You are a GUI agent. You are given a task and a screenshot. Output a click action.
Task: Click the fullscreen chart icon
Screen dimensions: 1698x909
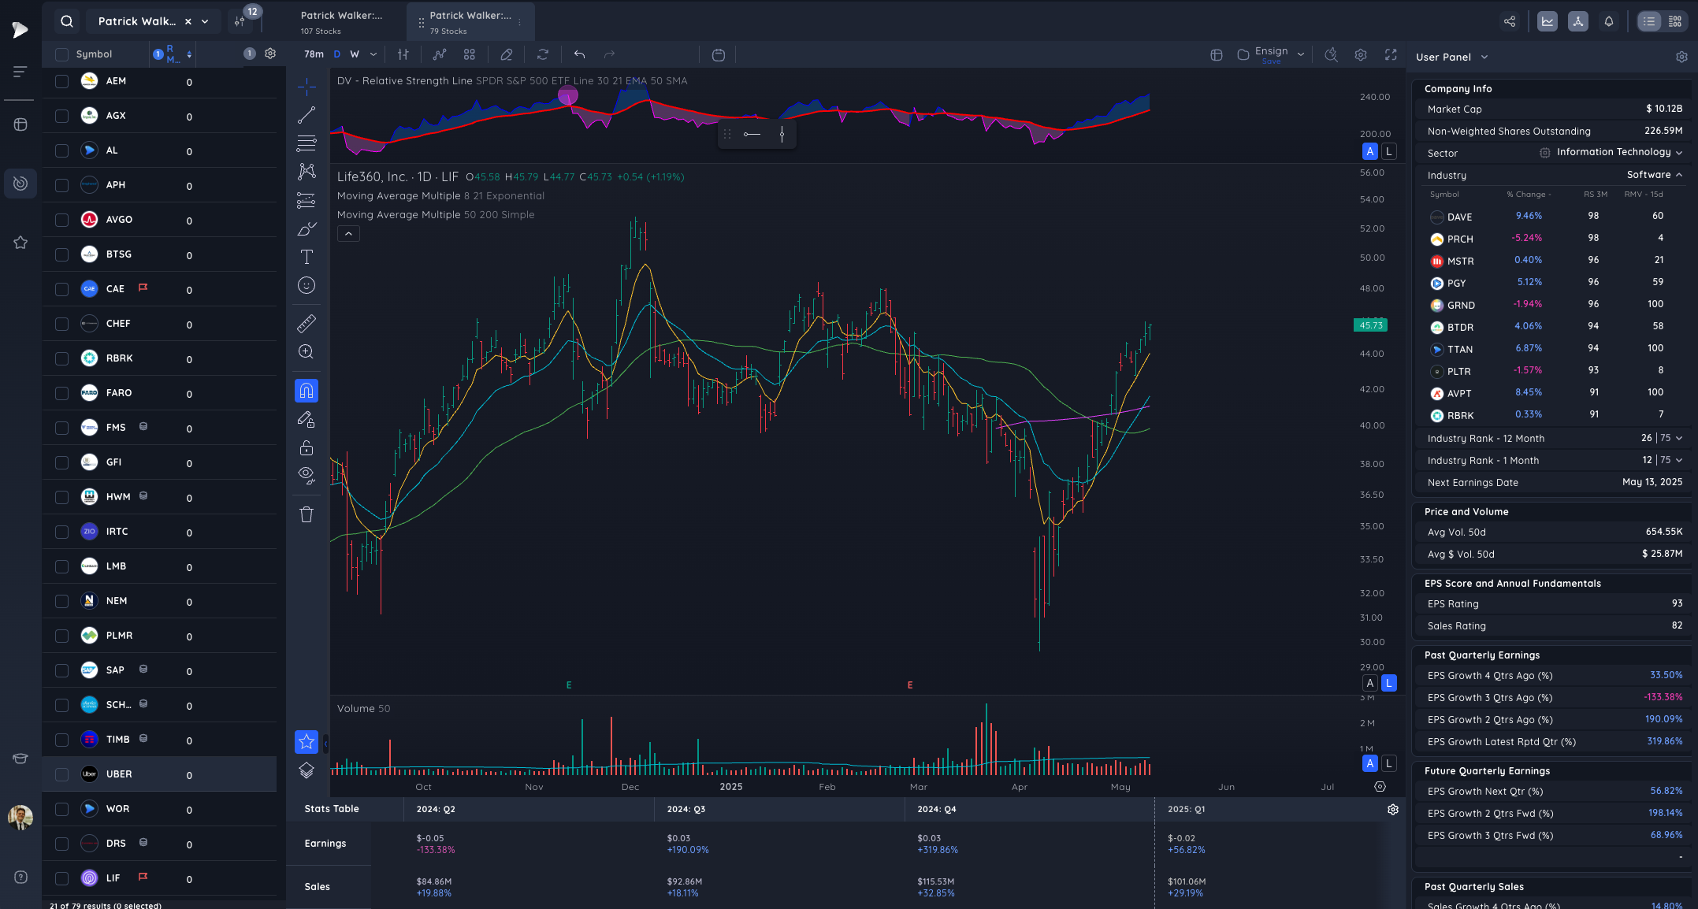coord(1391,54)
